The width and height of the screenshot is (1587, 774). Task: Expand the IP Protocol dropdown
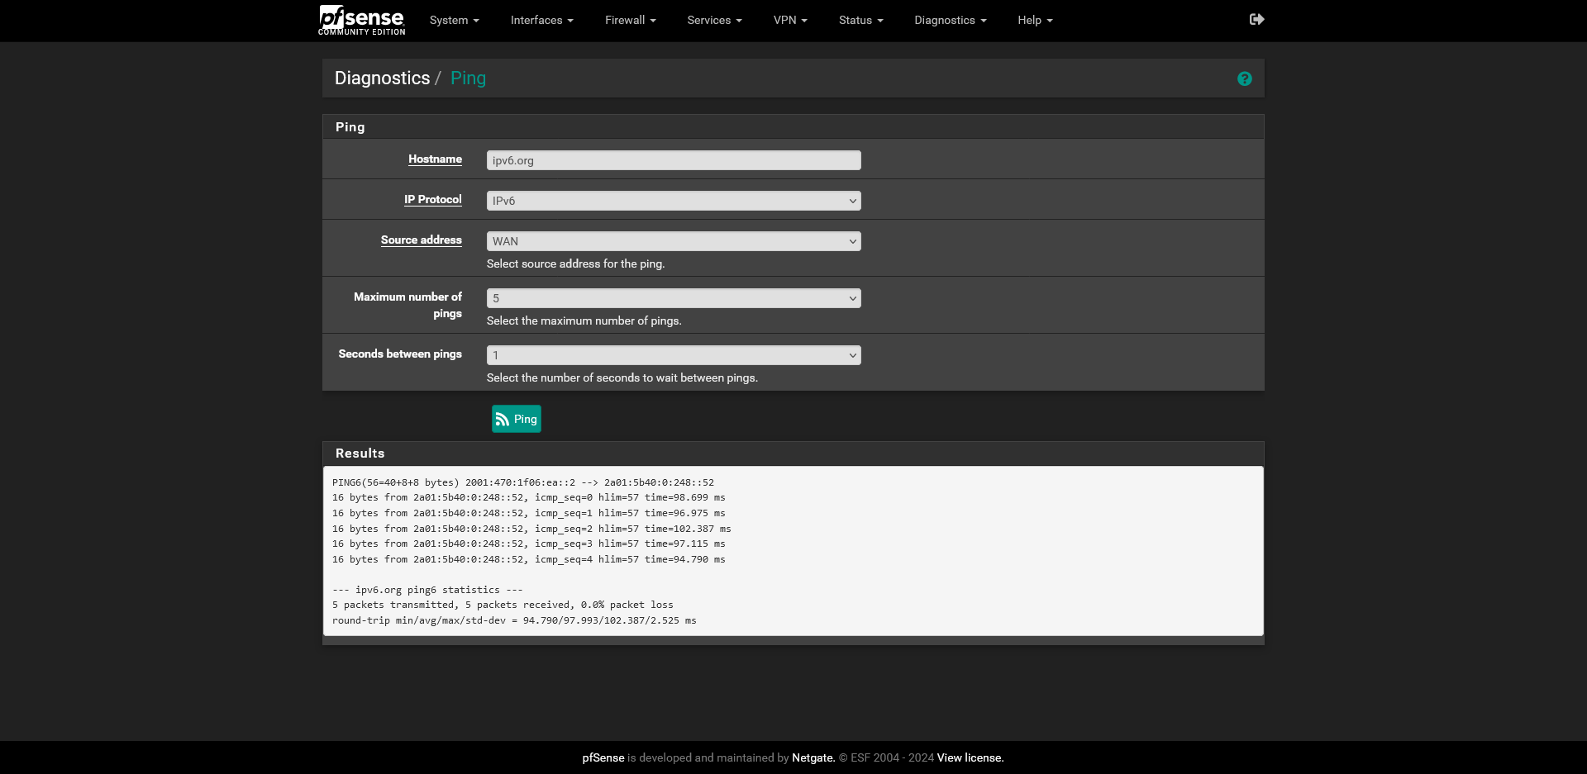pyautogui.click(x=673, y=201)
